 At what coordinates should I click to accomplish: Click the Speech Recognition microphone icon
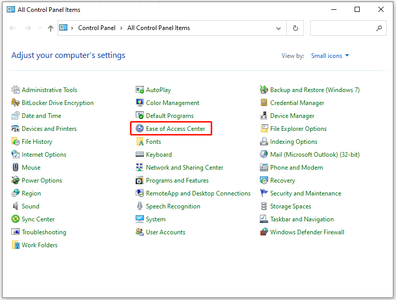click(x=140, y=206)
